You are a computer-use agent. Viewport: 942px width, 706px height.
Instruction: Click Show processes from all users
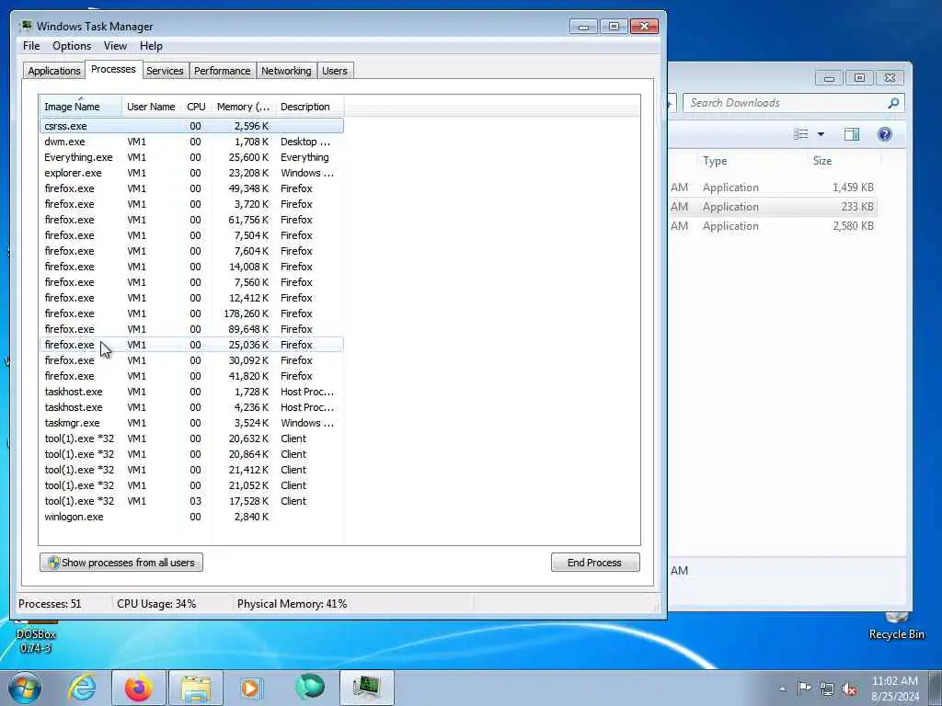point(121,563)
